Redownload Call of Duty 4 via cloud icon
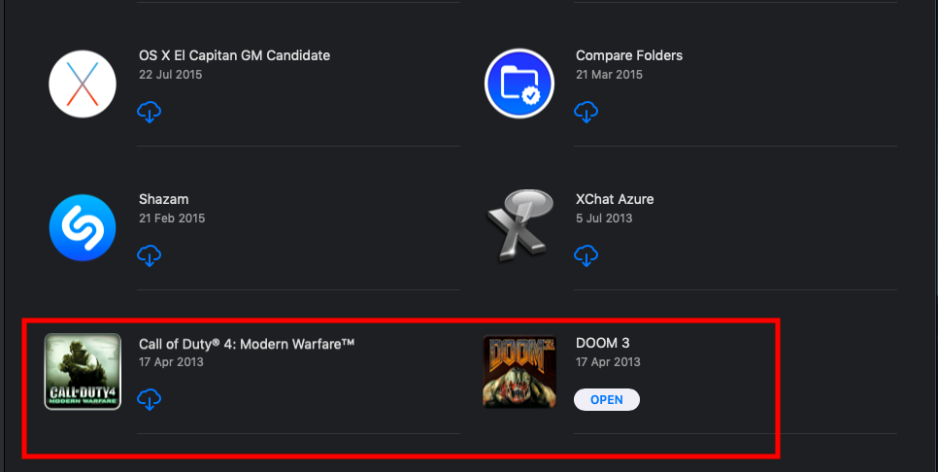This screenshot has height=472, width=938. coord(149,399)
